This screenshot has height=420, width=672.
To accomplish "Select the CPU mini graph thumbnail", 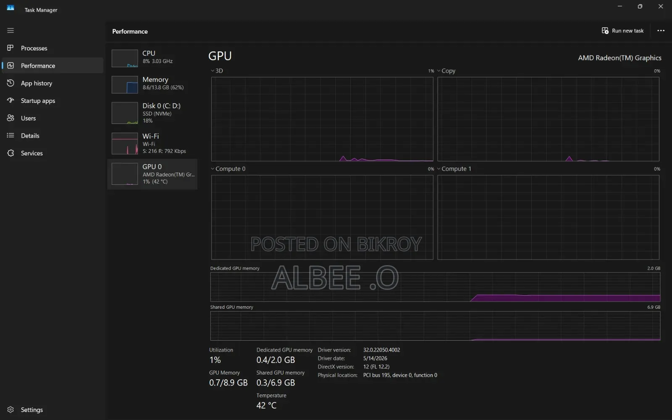I will click(x=125, y=58).
